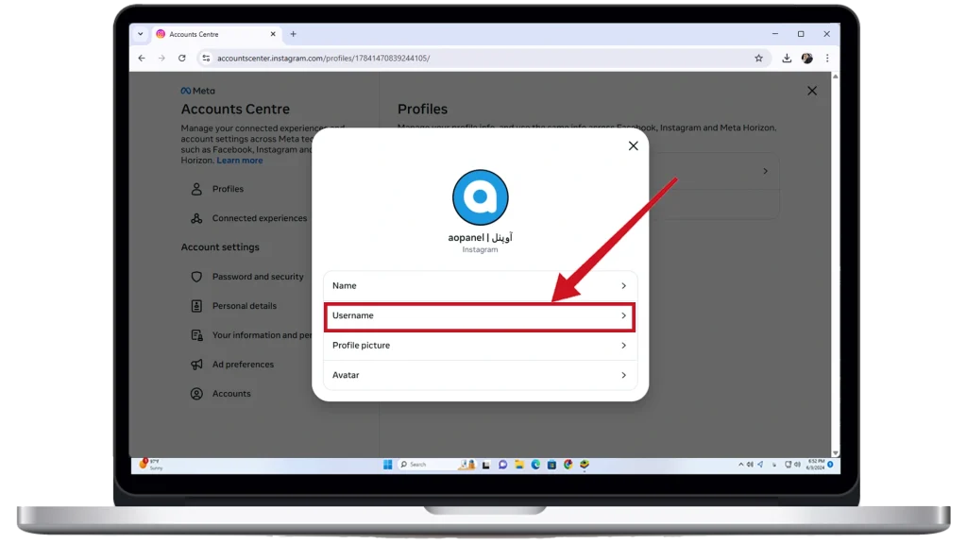
Task: Click the Your information and permissions icon
Action: point(196,335)
